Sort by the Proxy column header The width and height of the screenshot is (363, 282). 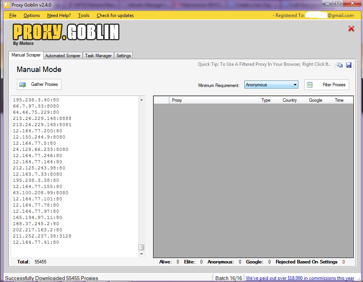point(214,100)
